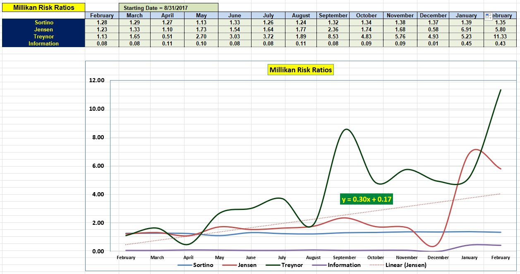
Task: Select Sortino January value 1.39
Action: (x=467, y=22)
